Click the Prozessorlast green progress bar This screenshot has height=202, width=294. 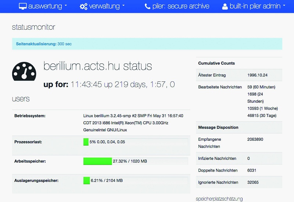86,142
